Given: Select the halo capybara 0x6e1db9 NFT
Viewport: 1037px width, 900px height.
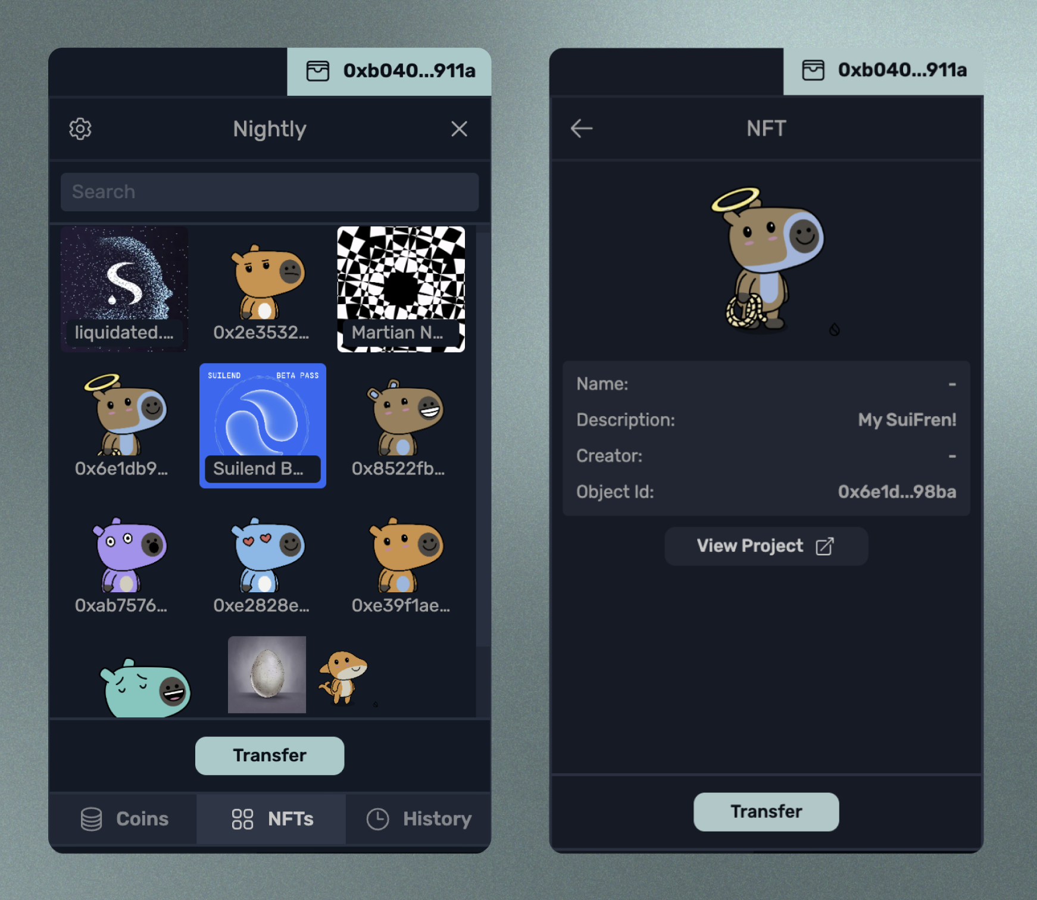Looking at the screenshot, I should (124, 426).
